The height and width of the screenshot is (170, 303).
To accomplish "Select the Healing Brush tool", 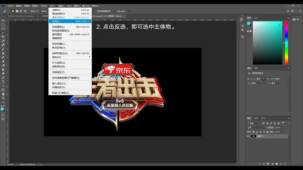I will coord(3,45).
